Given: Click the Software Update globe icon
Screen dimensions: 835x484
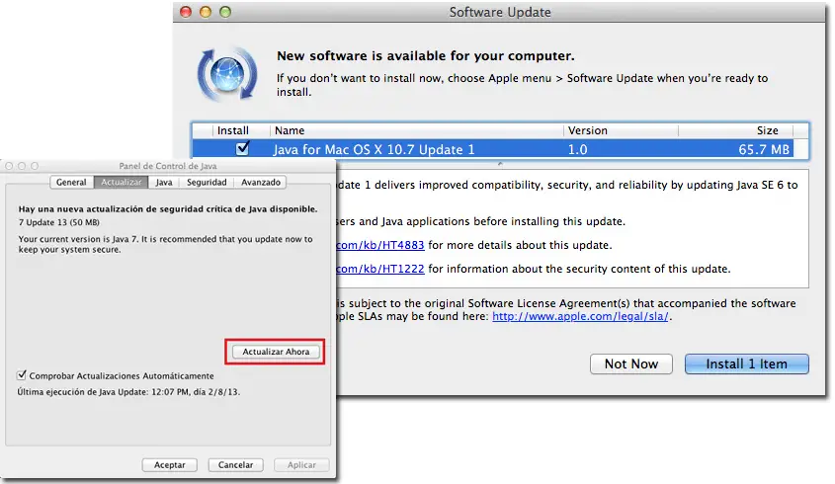Looking at the screenshot, I should tap(227, 74).
